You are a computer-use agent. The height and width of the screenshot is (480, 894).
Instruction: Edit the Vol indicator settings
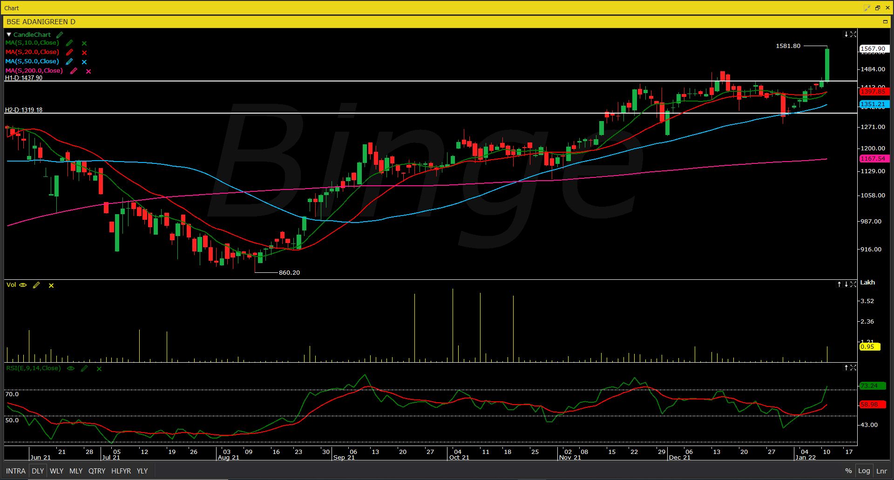click(36, 285)
